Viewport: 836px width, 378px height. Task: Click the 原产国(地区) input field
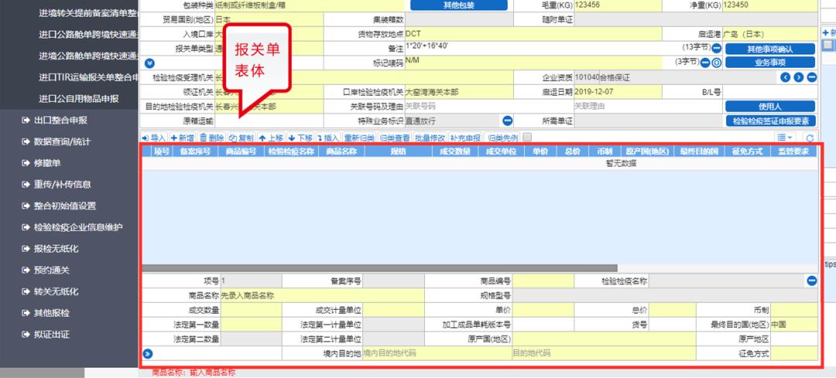coord(604,339)
